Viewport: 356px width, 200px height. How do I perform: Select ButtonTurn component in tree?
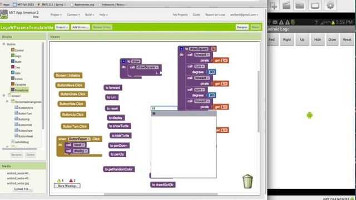point(23,113)
